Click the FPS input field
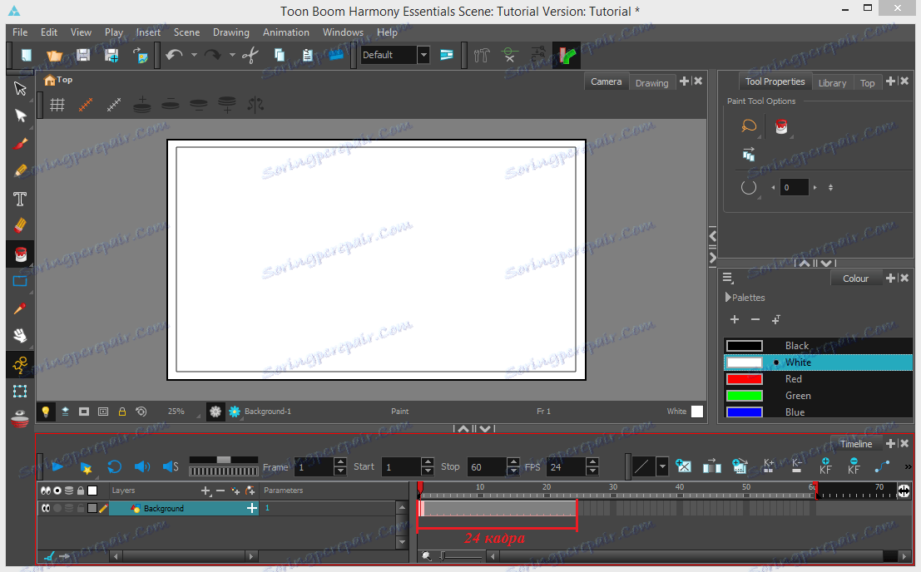 pos(566,467)
